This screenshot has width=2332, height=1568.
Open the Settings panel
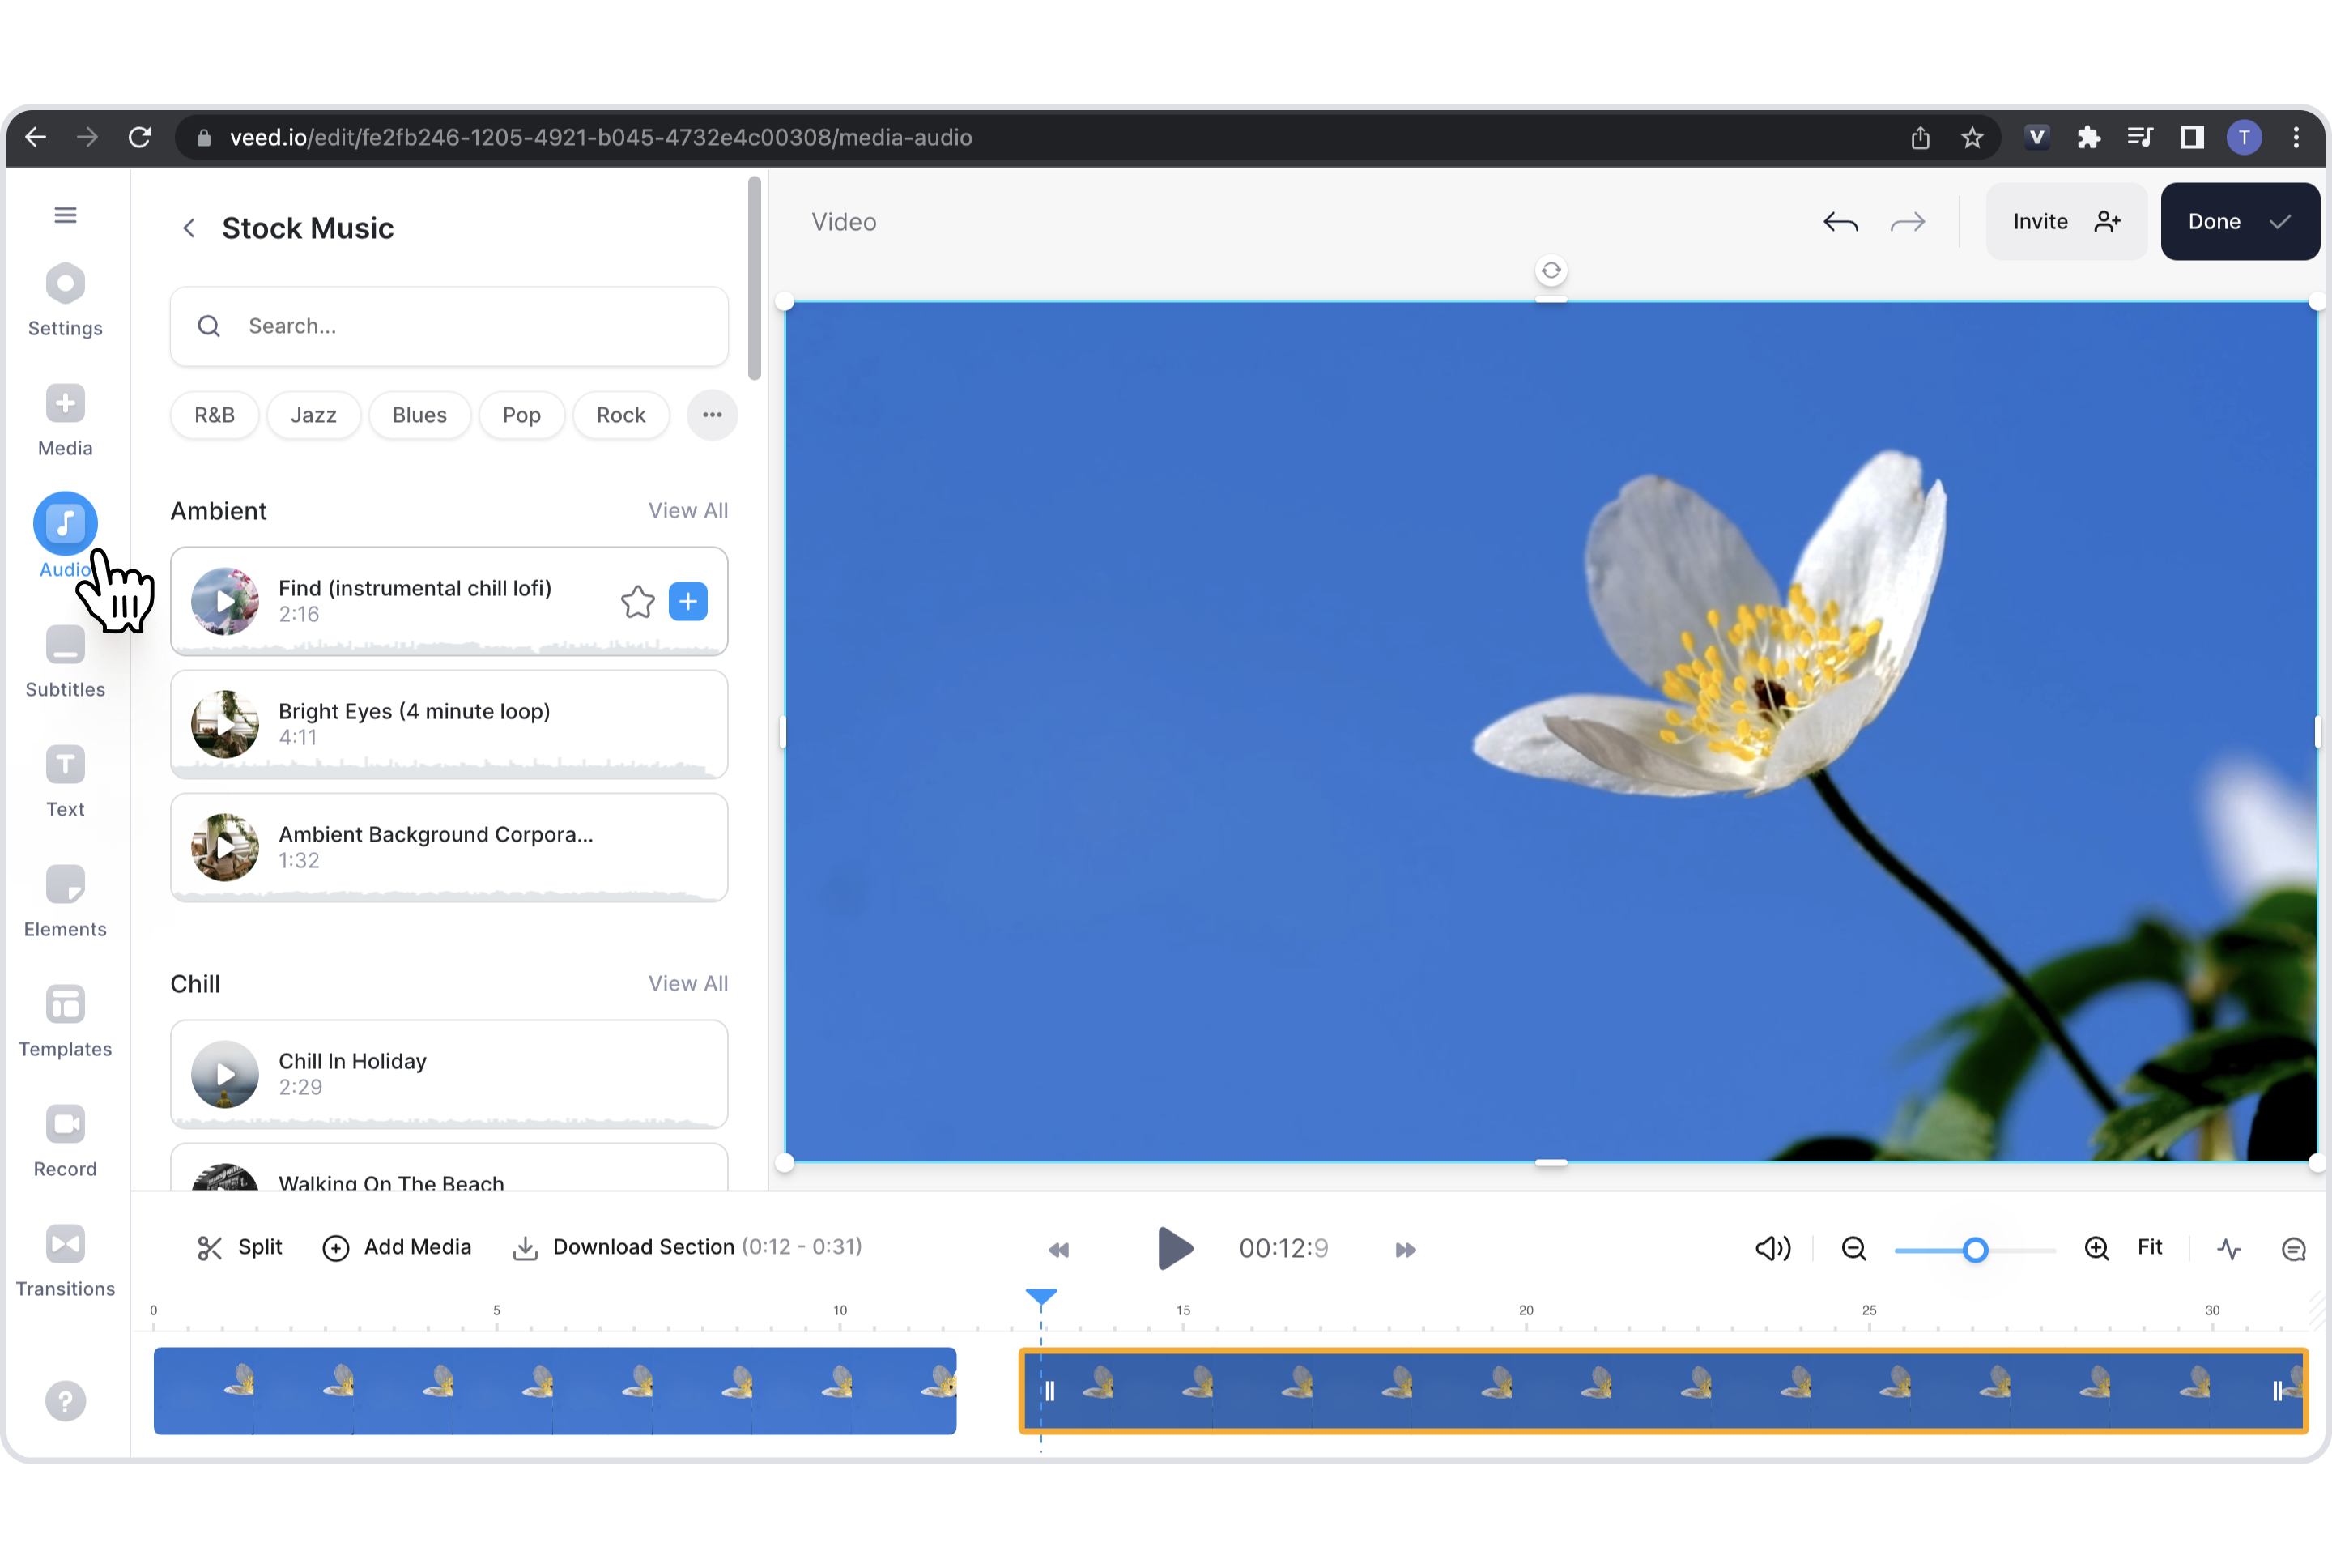point(65,300)
